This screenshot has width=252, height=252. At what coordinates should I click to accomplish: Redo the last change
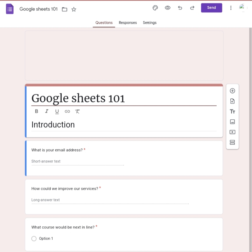(x=192, y=8)
